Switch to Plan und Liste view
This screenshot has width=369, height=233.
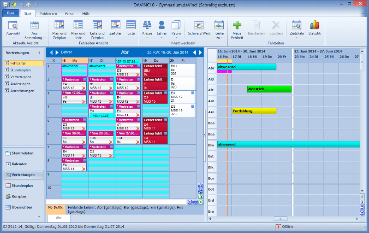[78, 30]
